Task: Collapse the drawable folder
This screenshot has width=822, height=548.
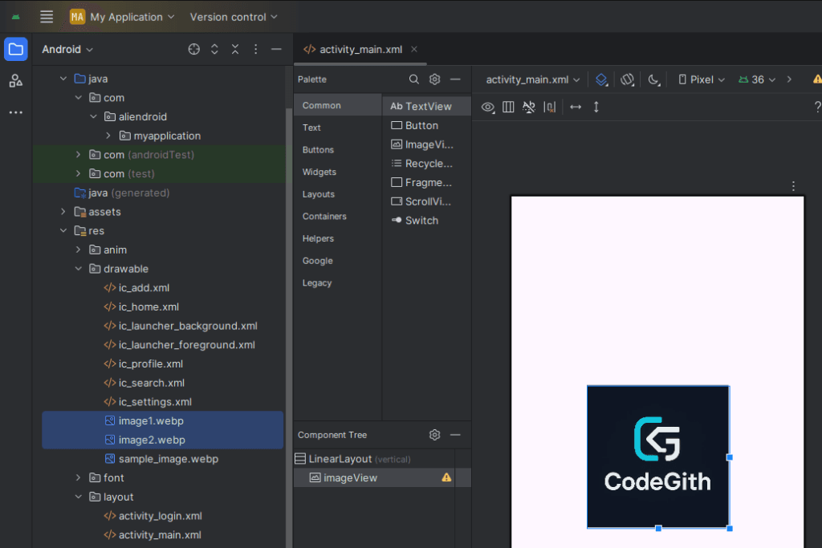Action: 79,269
